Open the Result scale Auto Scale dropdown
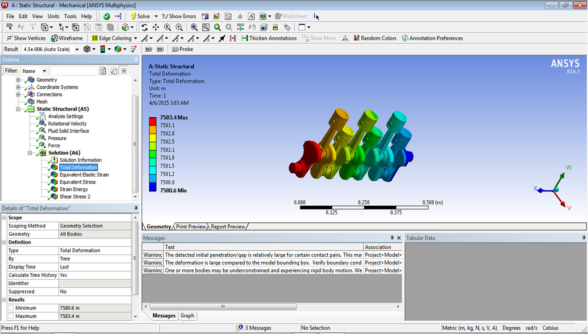 (77, 50)
